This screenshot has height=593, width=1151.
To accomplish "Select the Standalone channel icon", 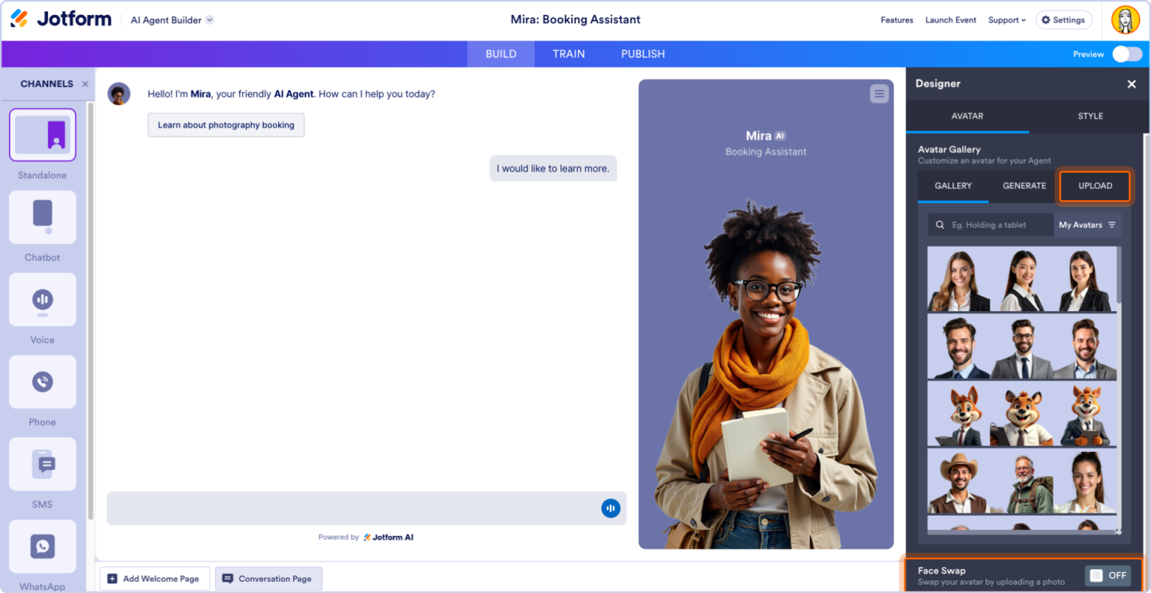I will (x=42, y=135).
